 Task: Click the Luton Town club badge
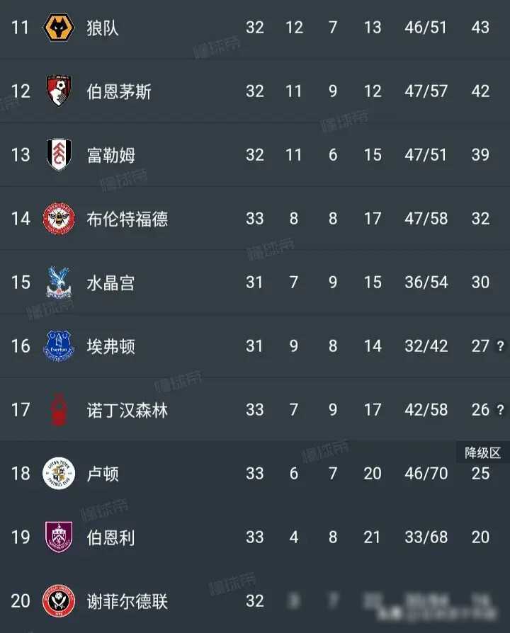60,474
